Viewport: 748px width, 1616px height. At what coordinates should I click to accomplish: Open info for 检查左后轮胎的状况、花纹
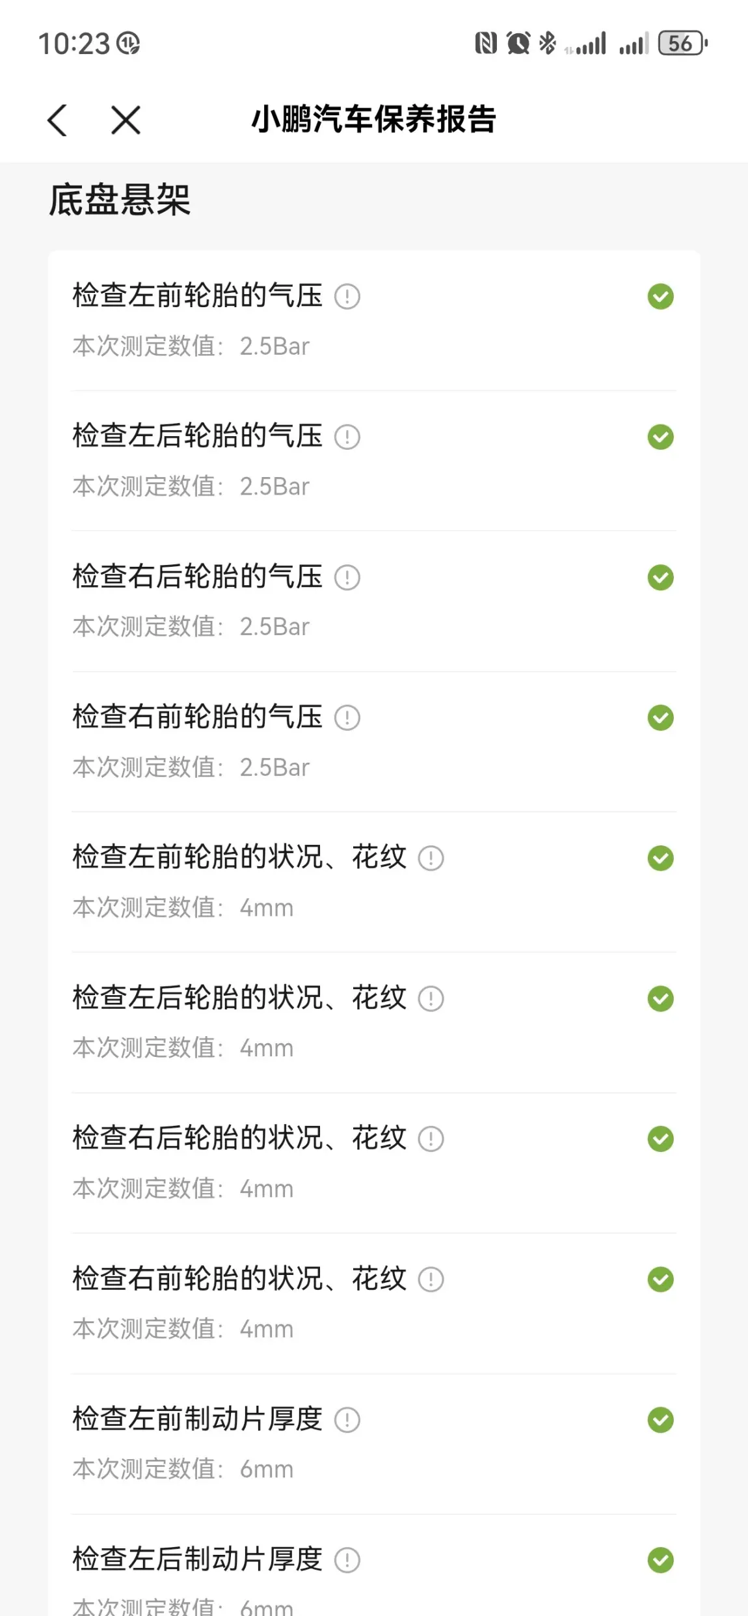[431, 999]
